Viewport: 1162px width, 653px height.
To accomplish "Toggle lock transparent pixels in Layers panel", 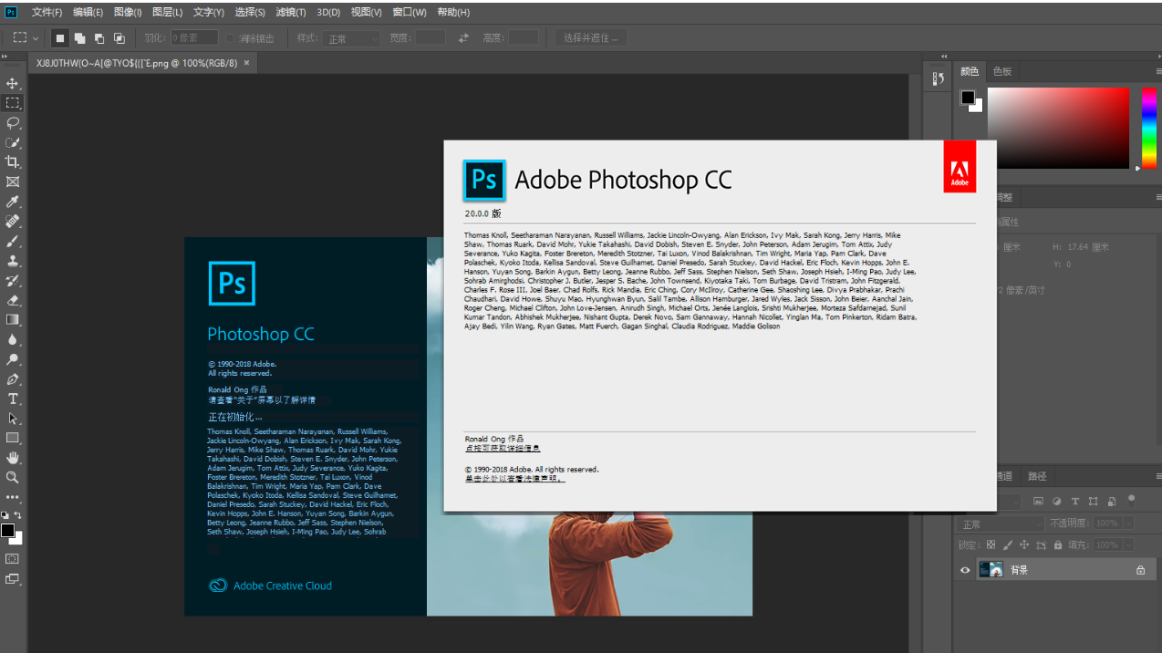I will (991, 544).
